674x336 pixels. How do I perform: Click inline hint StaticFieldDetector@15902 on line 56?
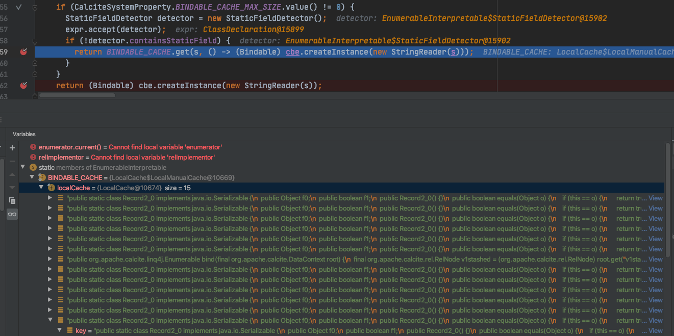coord(494,18)
